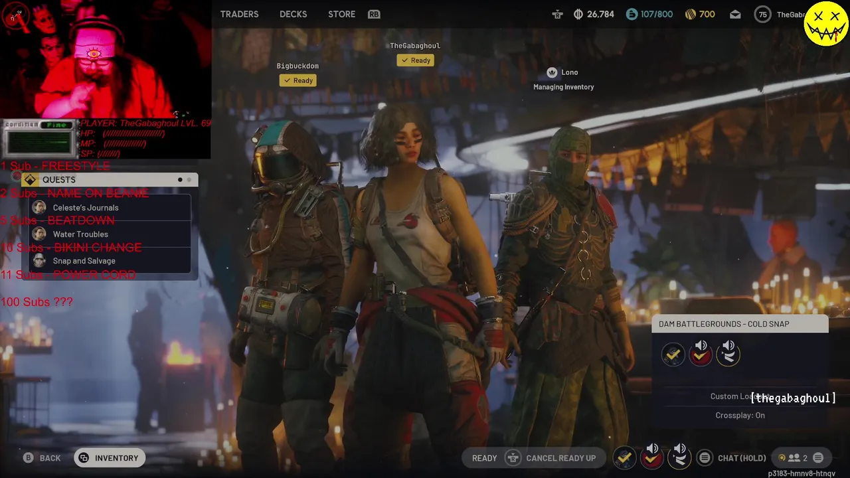Open the mail envelope icon
The height and width of the screenshot is (478, 850).
735,14
